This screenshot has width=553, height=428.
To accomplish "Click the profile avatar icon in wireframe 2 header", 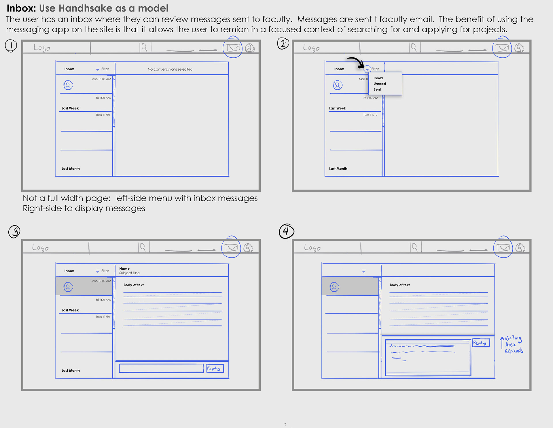I will [519, 48].
